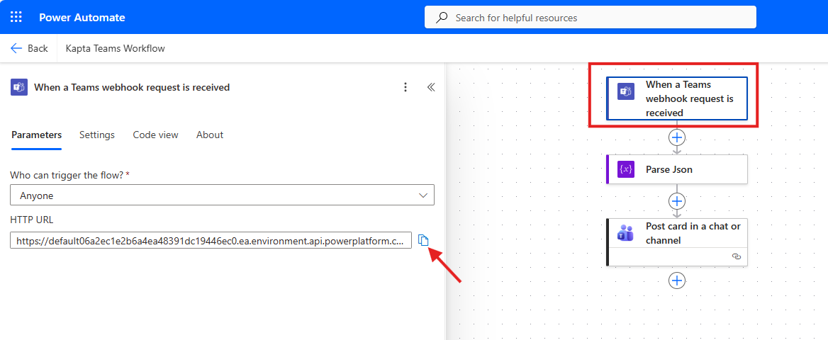Insert step after Parse Json action
The image size is (828, 340).
(677, 201)
